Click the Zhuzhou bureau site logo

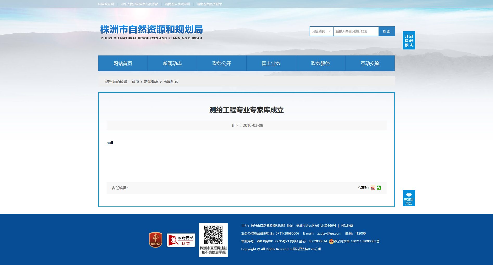(x=151, y=32)
